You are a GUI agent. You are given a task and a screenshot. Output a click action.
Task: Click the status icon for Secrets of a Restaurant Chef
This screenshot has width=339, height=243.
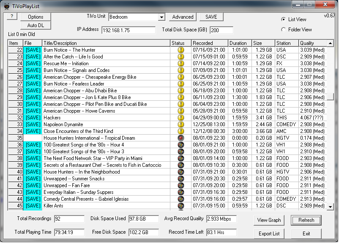pyautogui.click(x=181, y=165)
